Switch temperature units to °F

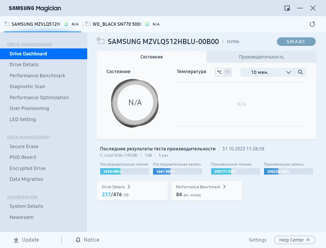[x=227, y=72]
